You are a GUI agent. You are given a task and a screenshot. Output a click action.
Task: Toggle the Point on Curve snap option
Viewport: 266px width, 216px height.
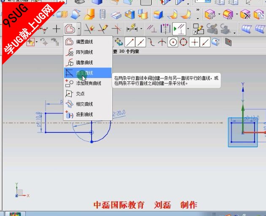(205, 42)
